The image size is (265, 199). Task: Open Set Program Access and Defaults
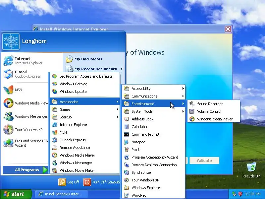[x=85, y=76]
